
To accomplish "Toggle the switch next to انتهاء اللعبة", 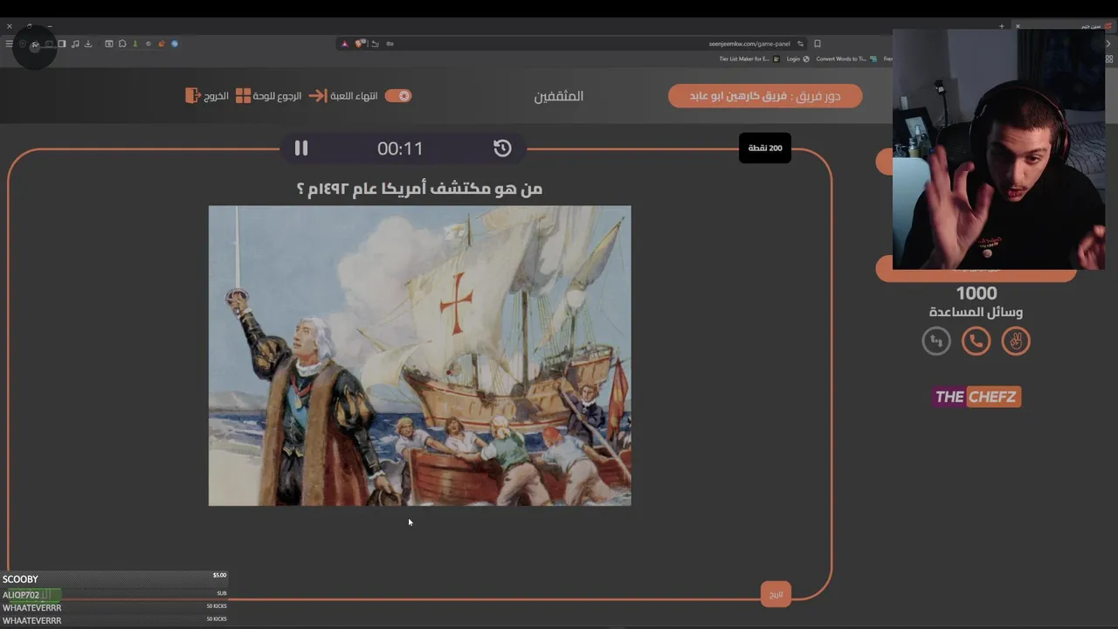I will [x=398, y=96].
